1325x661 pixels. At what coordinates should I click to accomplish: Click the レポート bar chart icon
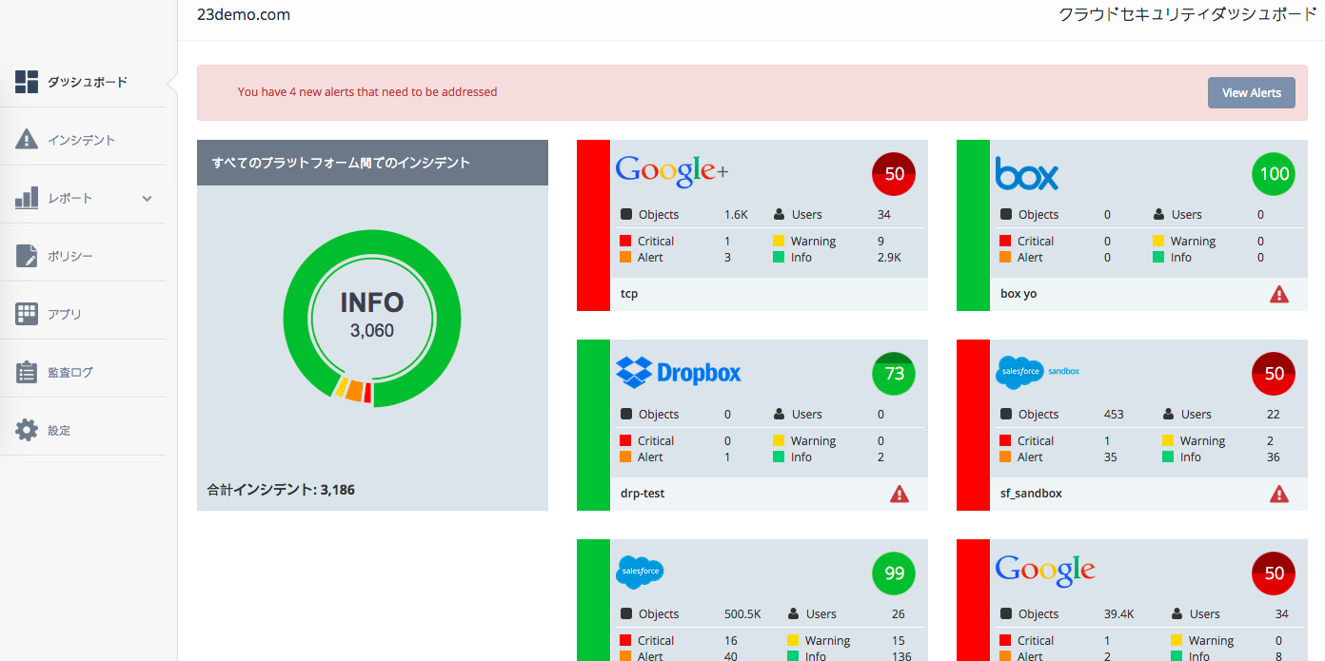(27, 198)
